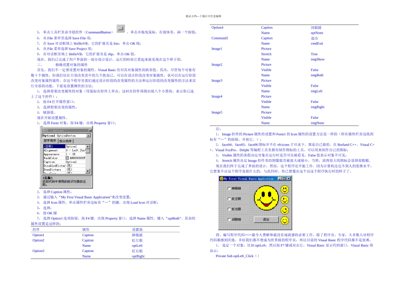Open the Option1 OptionButton object dropdown
This screenshot has width=407, height=288.
pos(89,135)
